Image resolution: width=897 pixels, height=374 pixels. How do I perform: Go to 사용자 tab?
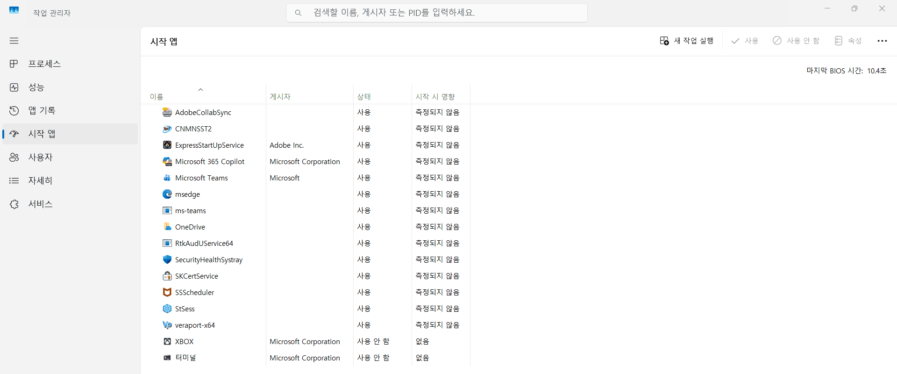[x=70, y=157]
